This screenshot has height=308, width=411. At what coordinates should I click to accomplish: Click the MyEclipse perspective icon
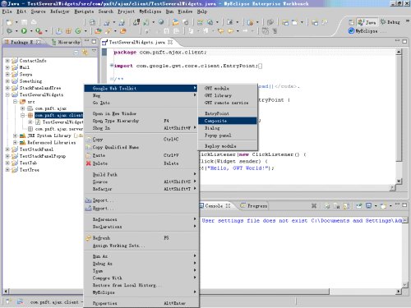point(352,31)
